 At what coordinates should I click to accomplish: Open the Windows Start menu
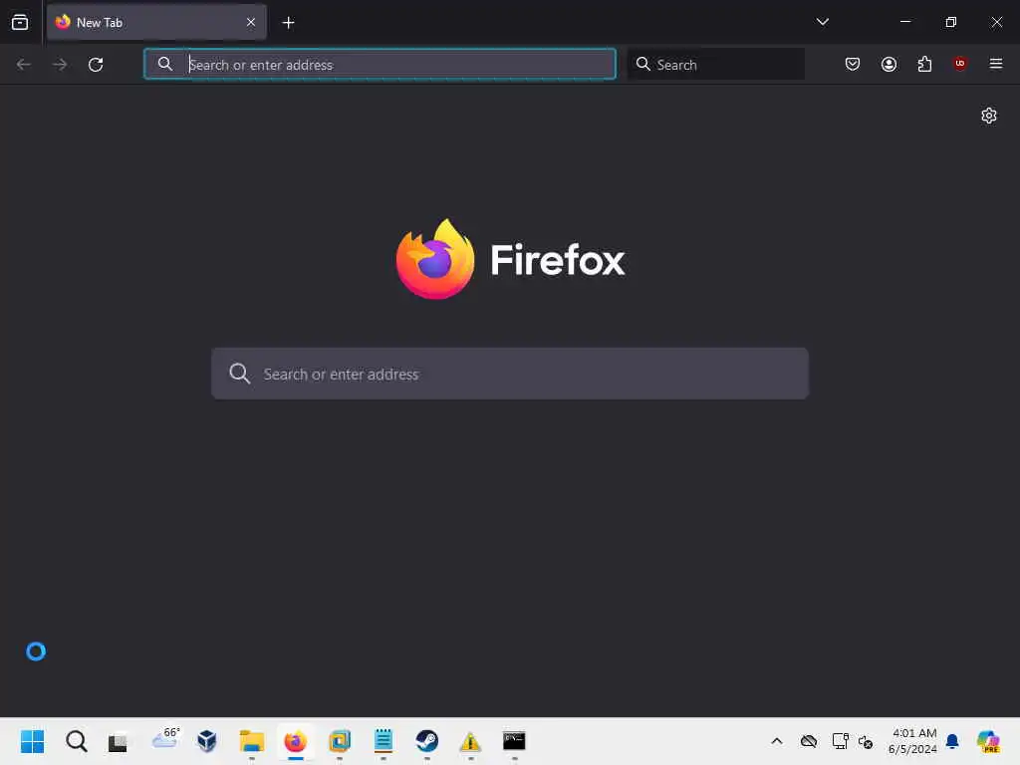(33, 741)
